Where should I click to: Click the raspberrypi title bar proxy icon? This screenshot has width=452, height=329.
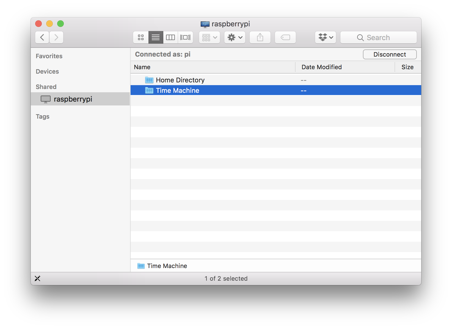click(205, 24)
